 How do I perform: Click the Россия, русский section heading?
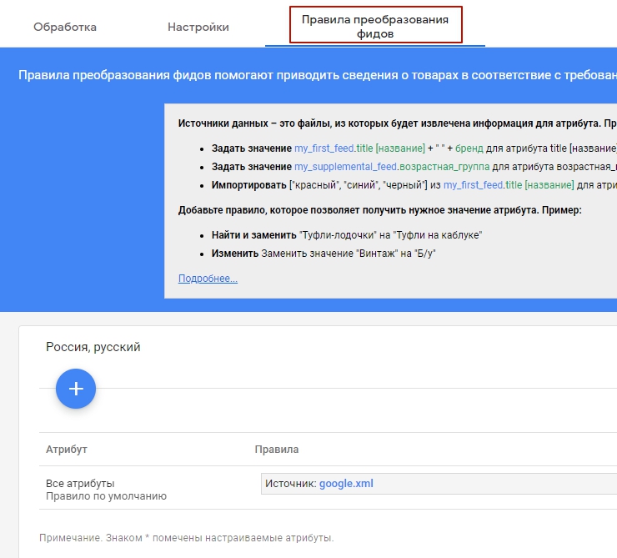93,347
